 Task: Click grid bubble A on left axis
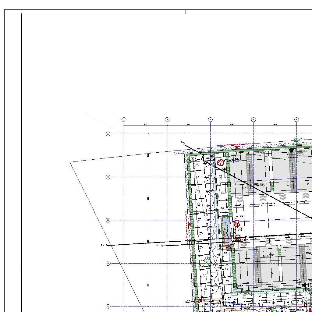coord(108,134)
